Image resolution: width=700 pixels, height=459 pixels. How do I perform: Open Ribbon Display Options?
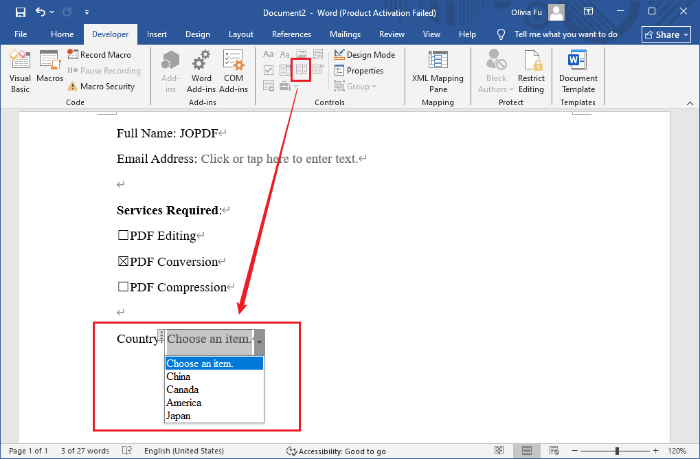point(589,12)
